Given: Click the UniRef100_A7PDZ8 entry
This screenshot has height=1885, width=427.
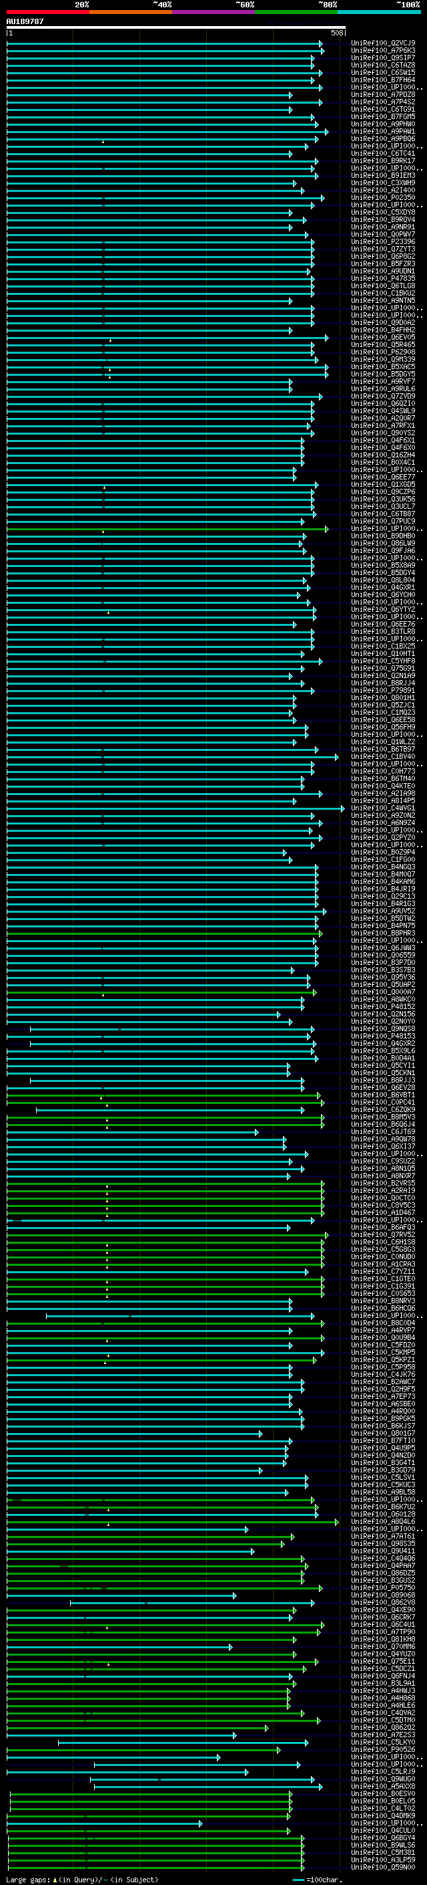Looking at the screenshot, I should click(x=383, y=94).
